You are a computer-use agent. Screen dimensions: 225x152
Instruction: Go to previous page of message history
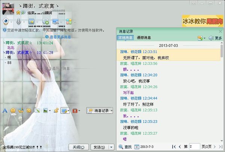(180, 147)
